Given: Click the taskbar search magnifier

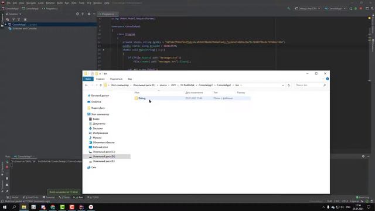Looking at the screenshot, I should click(14, 207).
